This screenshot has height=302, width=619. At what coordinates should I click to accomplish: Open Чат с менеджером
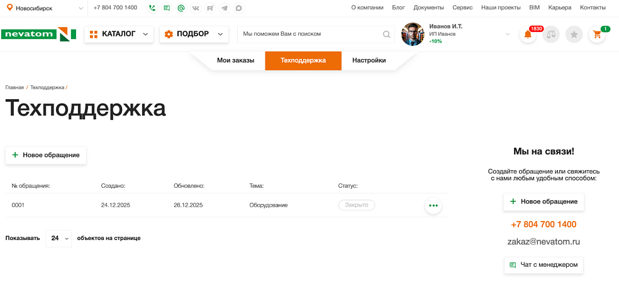click(x=544, y=265)
